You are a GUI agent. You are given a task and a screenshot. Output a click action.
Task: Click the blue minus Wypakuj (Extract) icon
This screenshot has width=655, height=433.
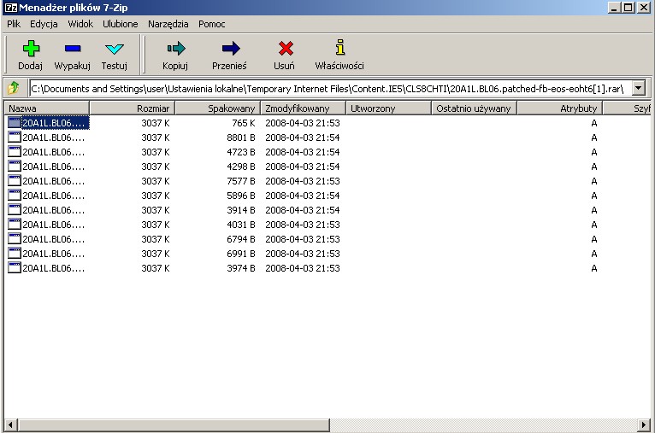[73, 49]
